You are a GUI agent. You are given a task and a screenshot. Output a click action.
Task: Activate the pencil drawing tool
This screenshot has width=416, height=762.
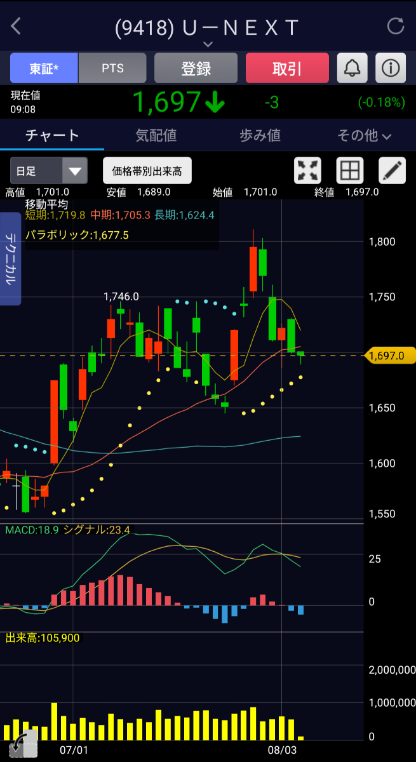pyautogui.click(x=392, y=170)
